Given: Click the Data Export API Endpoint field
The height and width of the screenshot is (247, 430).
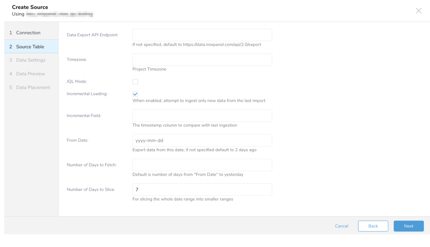Looking at the screenshot, I should tap(202, 35).
